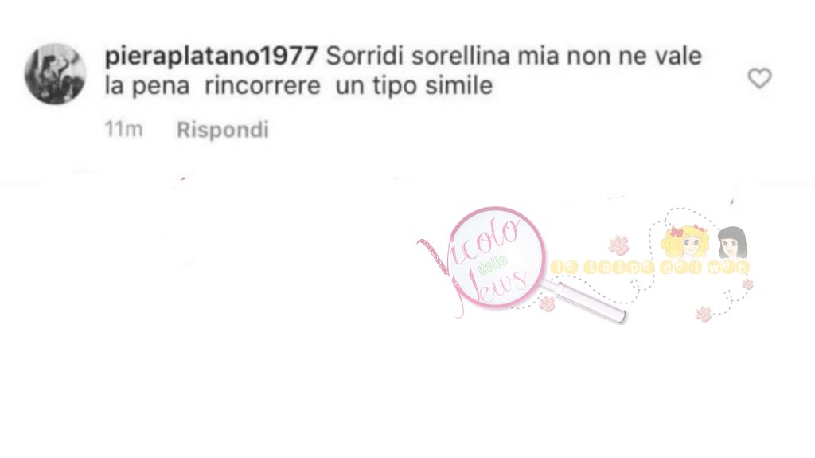Image resolution: width=815 pixels, height=458 pixels.
Task: Click the paw print beside the magnifier handle
Action: tap(547, 303)
